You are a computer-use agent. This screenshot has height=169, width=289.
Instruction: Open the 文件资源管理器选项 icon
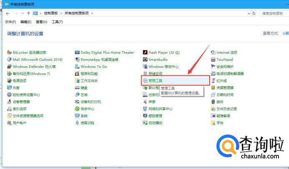(x=9, y=116)
